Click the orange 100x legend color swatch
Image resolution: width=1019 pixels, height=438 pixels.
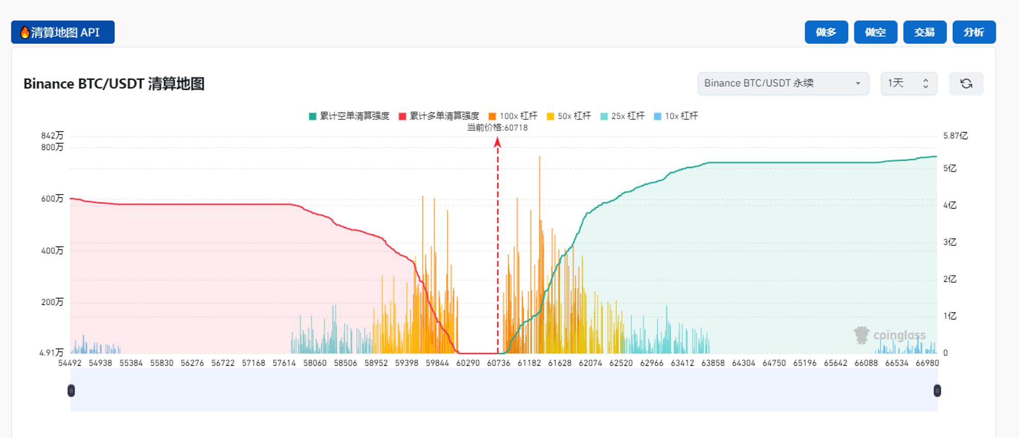[492, 116]
